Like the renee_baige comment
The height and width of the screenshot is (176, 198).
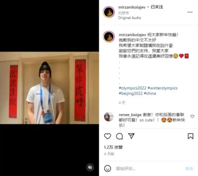[x=192, y=116]
